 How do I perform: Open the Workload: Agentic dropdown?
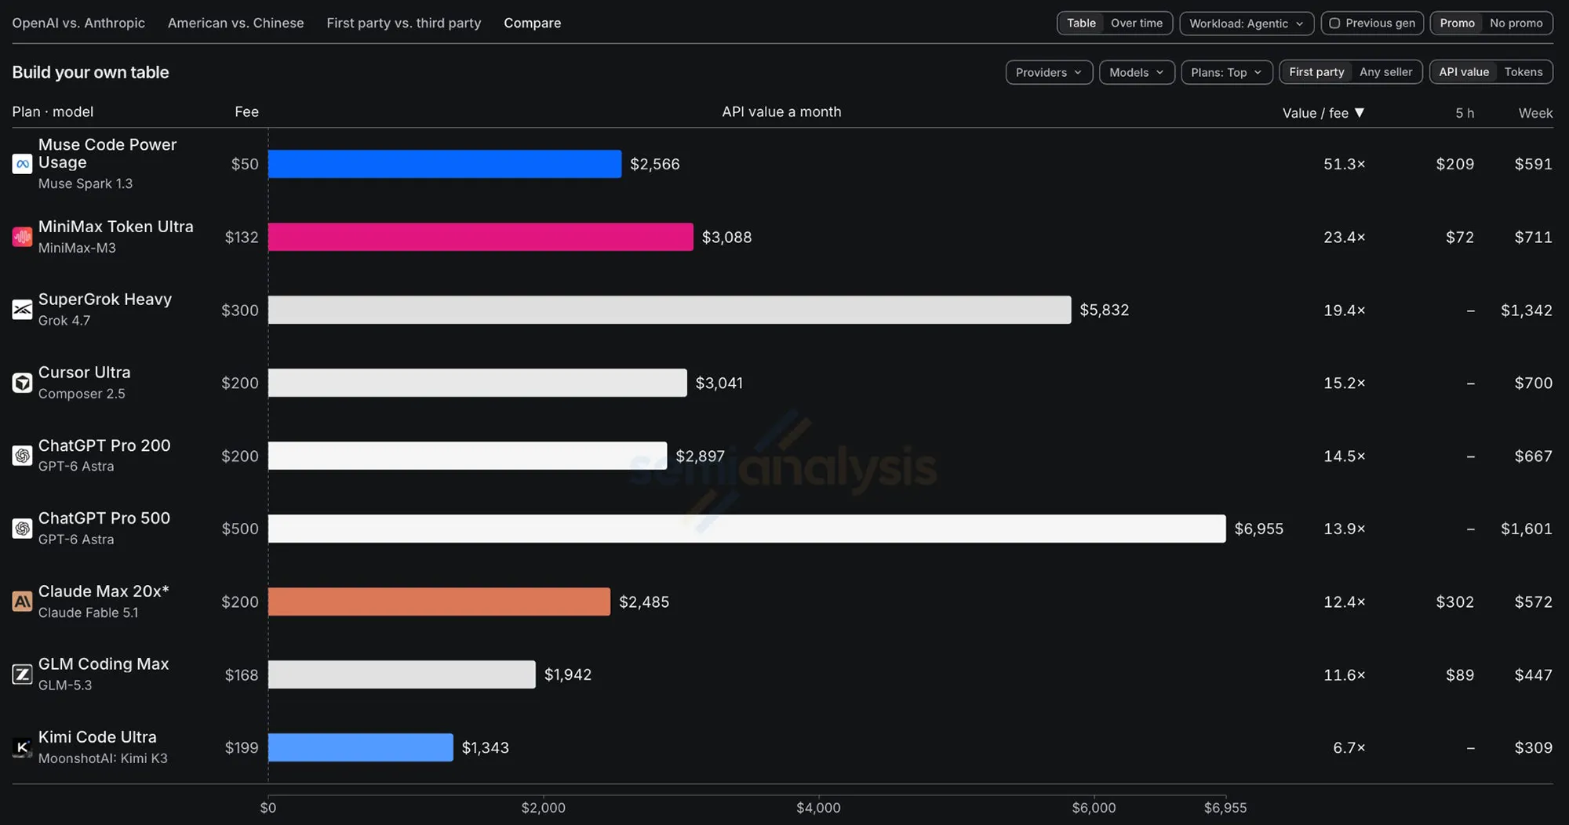[1247, 24]
